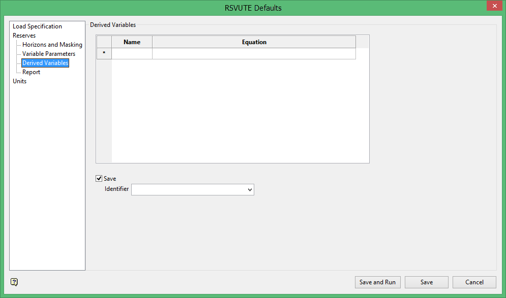Open the help icon at bottom left
This screenshot has height=298, width=506.
pyautogui.click(x=14, y=282)
